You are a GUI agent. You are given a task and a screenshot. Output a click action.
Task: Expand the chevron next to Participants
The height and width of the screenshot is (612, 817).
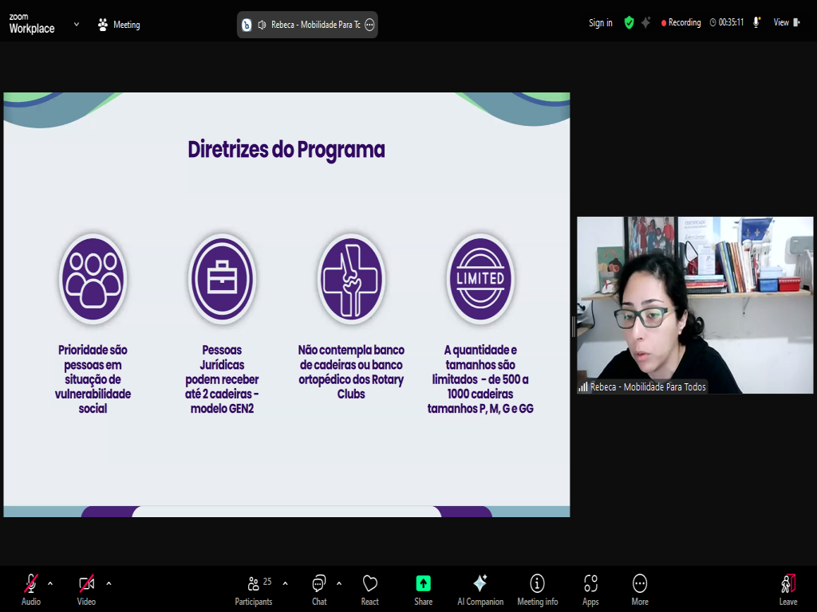pyautogui.click(x=285, y=583)
